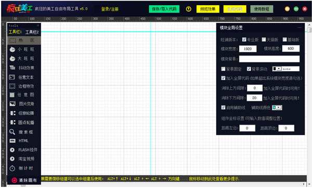Uncheck the 启用辅助线 checkbox
This screenshot has width=312, height=188.
tap(223, 108)
